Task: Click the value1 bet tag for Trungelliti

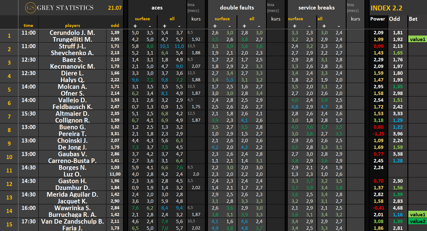Action: [417, 39]
